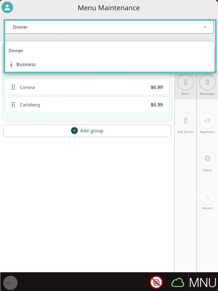Click the printer disabled status icon

(156, 282)
